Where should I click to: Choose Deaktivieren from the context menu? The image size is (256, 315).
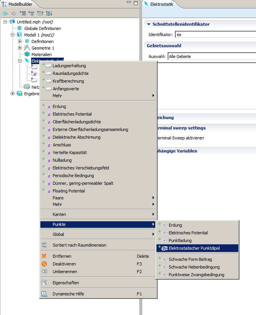pyautogui.click(x=64, y=264)
